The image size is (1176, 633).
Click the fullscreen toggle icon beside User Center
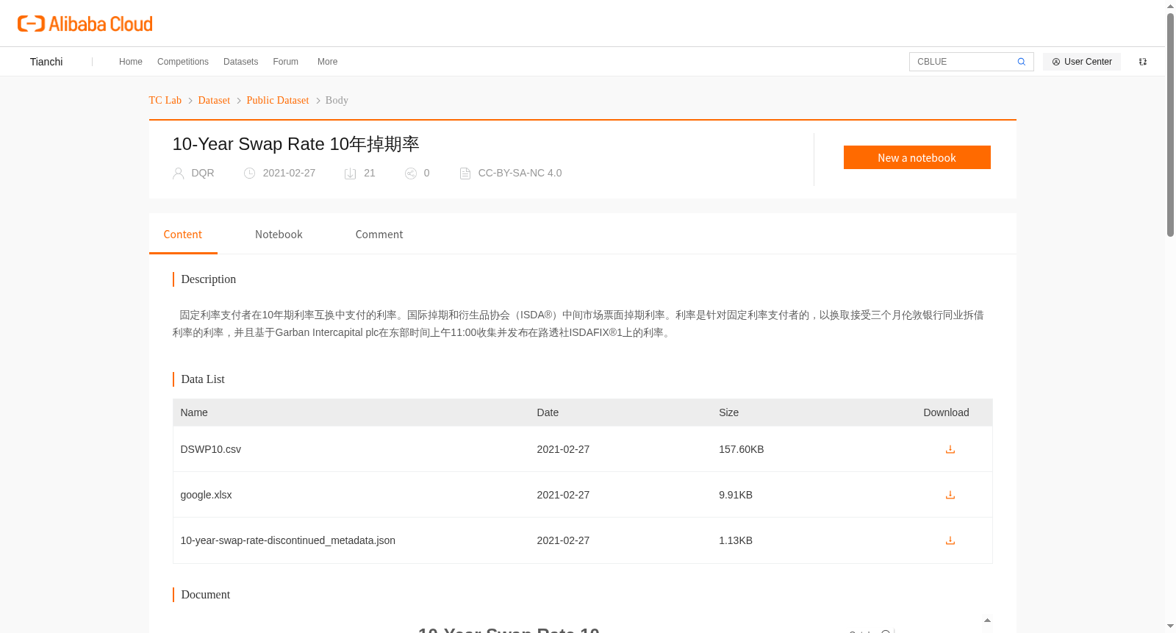point(1143,62)
